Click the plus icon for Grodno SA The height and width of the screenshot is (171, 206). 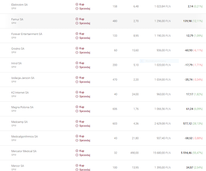point(77,48)
